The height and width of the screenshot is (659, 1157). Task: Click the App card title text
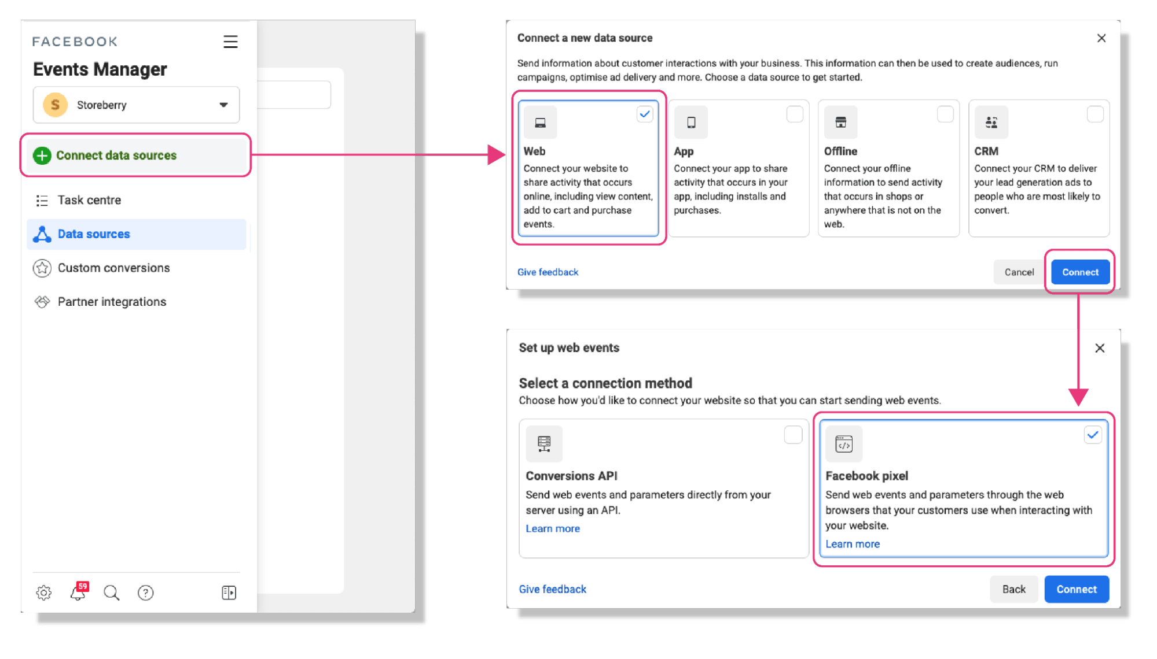[684, 151]
